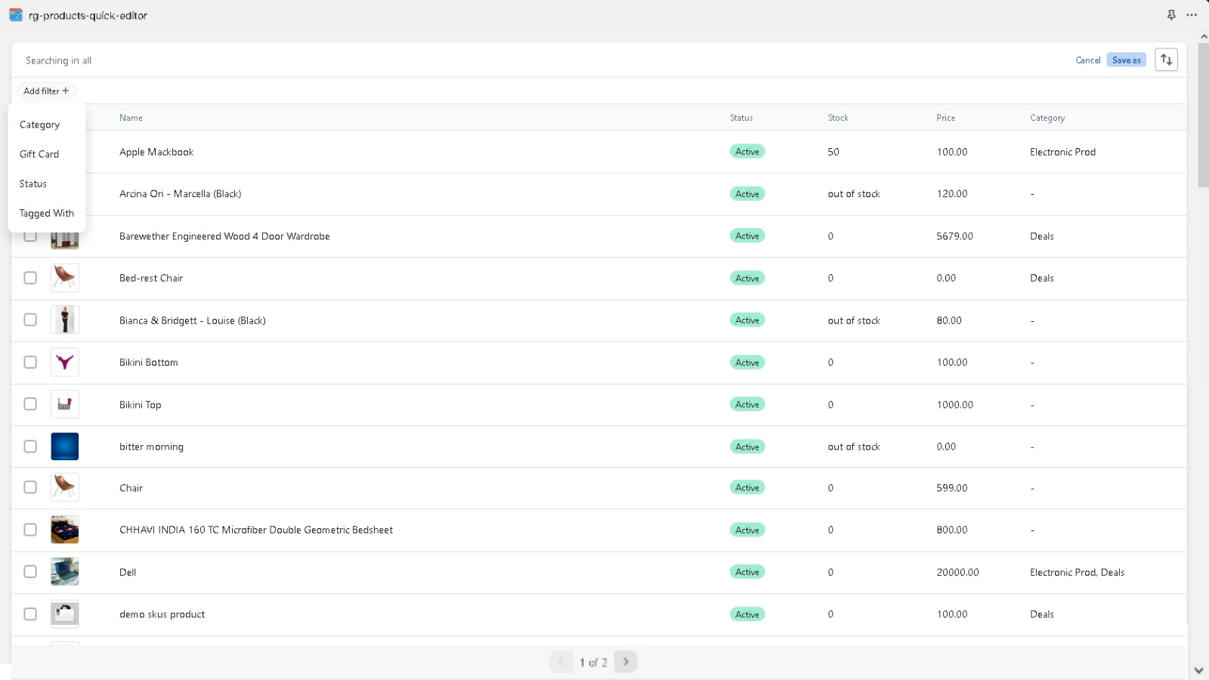This screenshot has height=680, width=1209.
Task: Click the bitter morning blue thumbnail
Action: pos(65,447)
